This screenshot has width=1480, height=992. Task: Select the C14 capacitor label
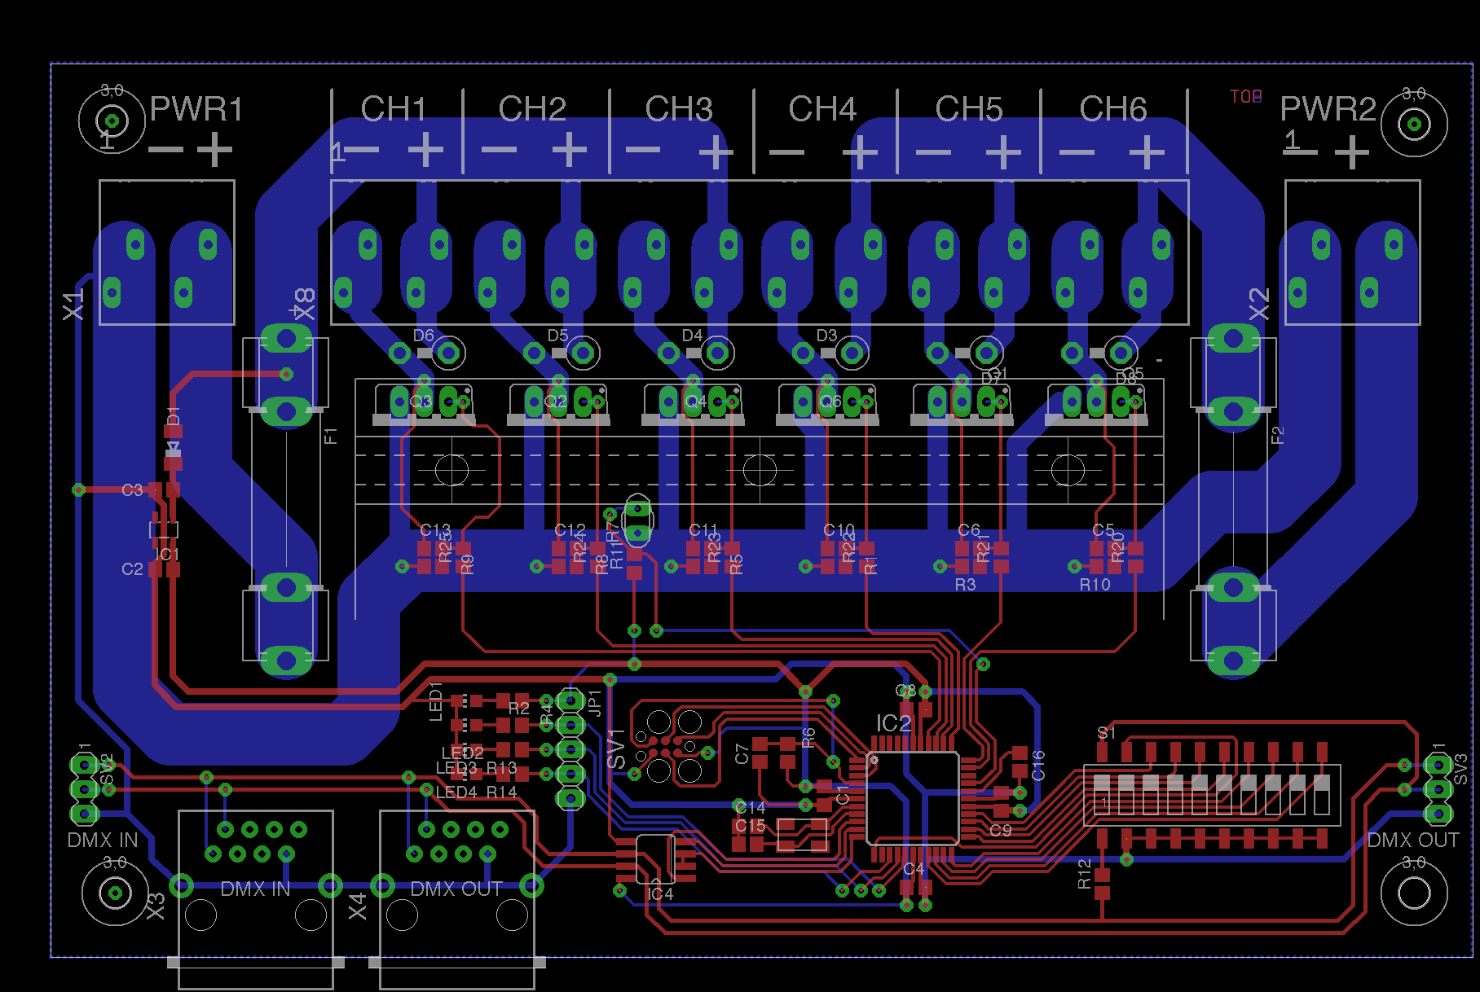pos(751,807)
